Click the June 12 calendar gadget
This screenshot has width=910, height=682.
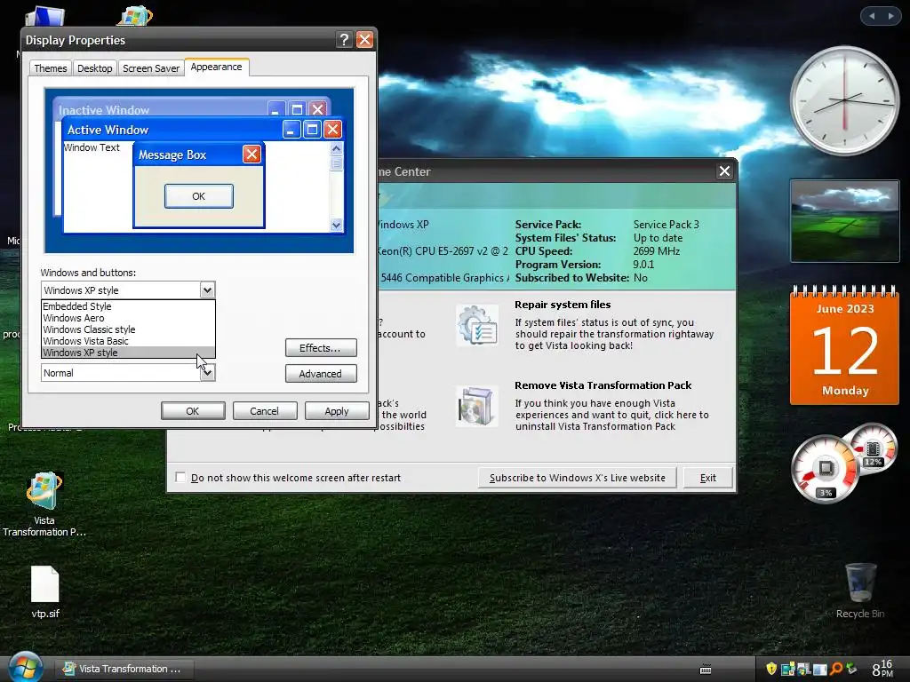click(x=844, y=345)
